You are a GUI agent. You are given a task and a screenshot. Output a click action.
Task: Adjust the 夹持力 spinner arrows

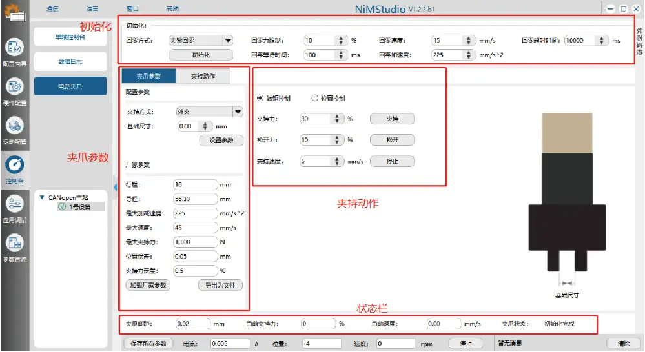click(x=337, y=119)
